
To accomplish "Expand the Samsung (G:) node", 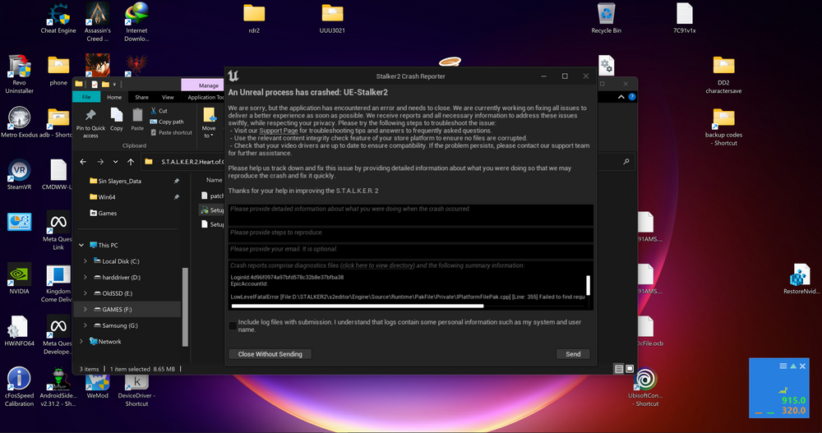I will (85, 325).
